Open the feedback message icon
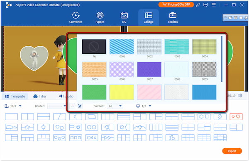 point(206,5)
